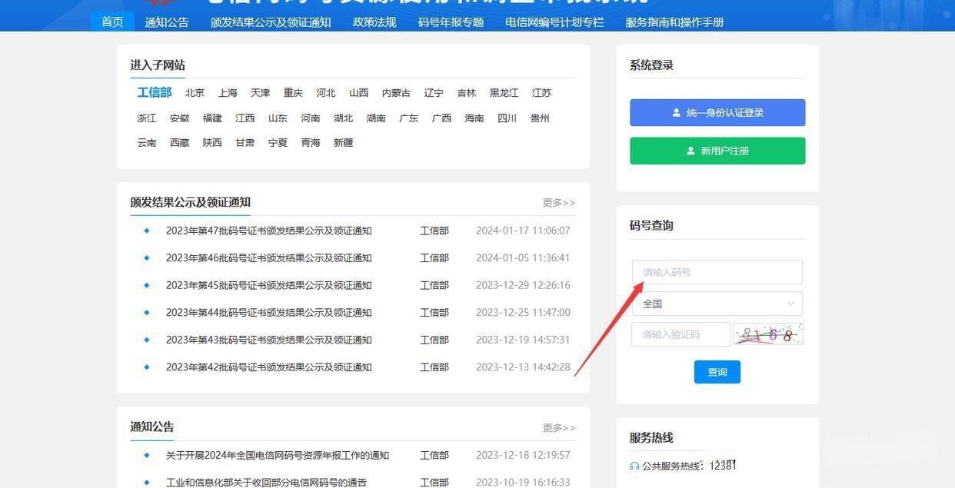The height and width of the screenshot is (488, 955).
Task: Open the 通知公告 menu item
Action: [167, 22]
